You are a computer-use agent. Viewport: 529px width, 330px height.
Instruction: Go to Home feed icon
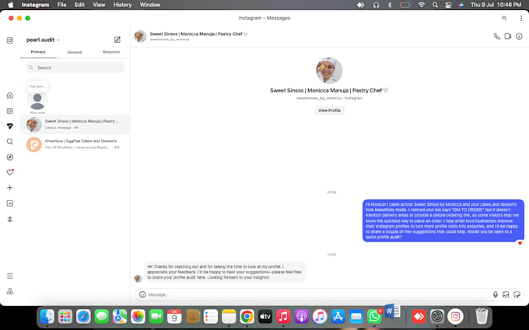point(10,96)
